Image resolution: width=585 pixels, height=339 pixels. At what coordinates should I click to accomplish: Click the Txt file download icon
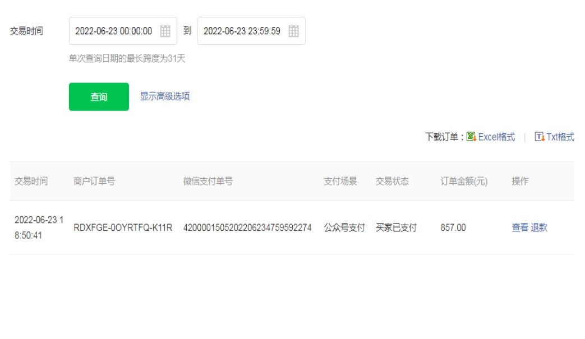click(539, 137)
